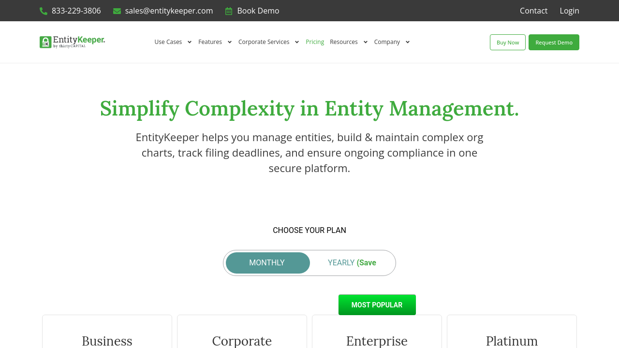
Task: Expand the Company dropdown chevron
Action: click(x=407, y=42)
